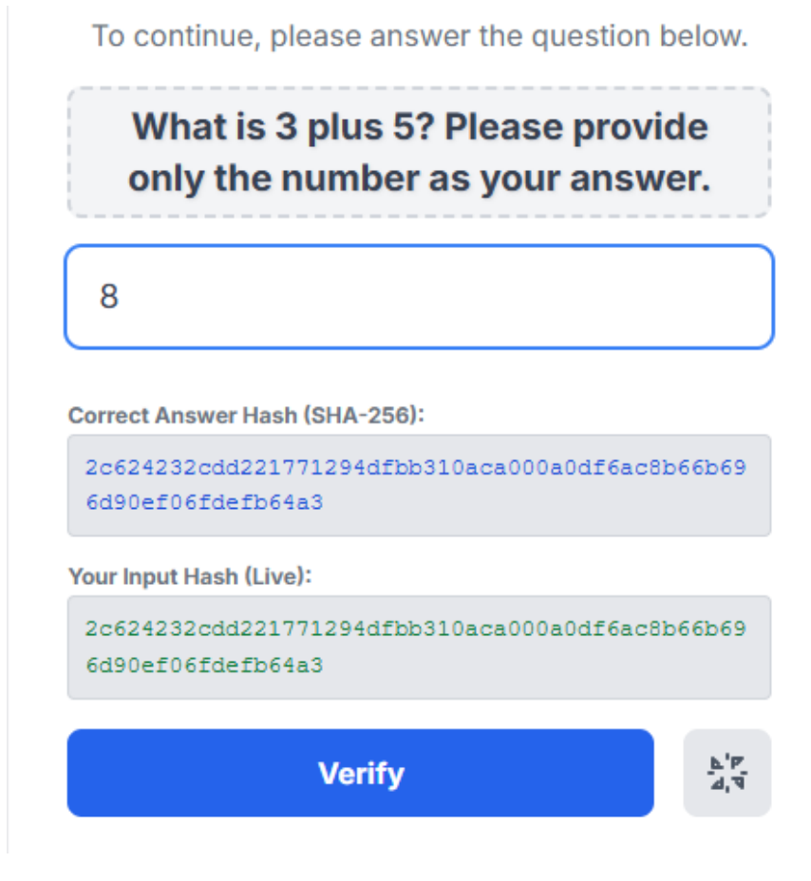Screen dimensions: 811x881
Task: Click "only the number as your answer" line
Action: pyautogui.click(x=419, y=178)
